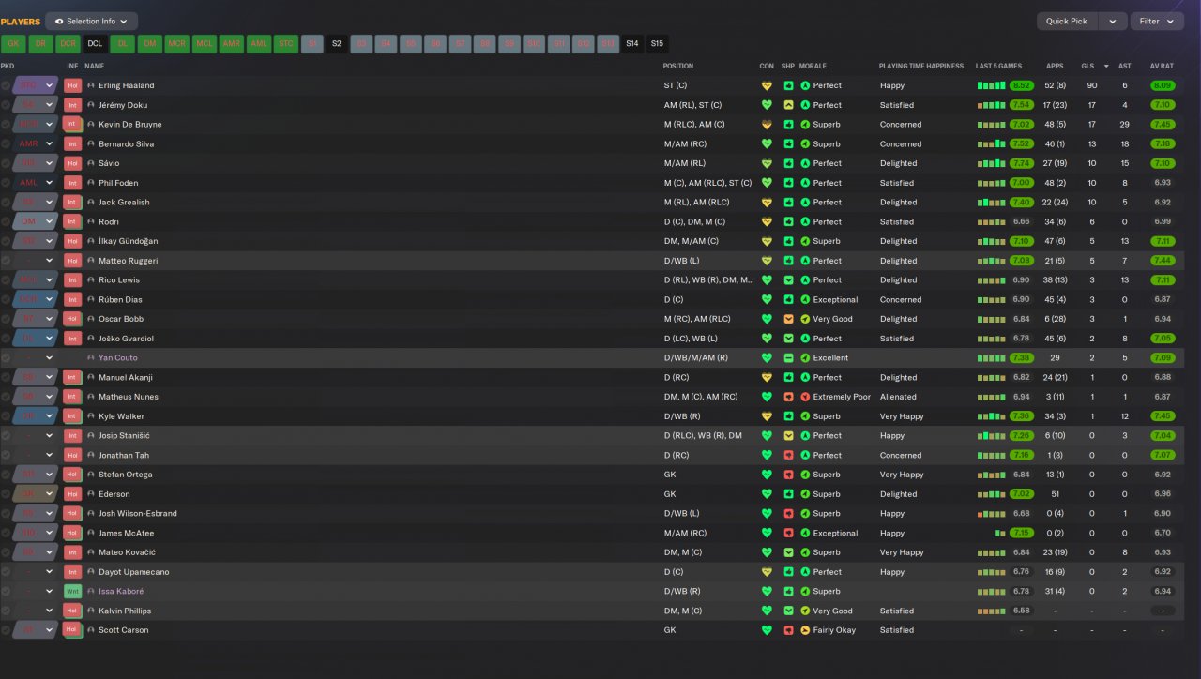Click Bernardo Silva's condition heart icon
This screenshot has height=679, width=1201.
(767, 144)
